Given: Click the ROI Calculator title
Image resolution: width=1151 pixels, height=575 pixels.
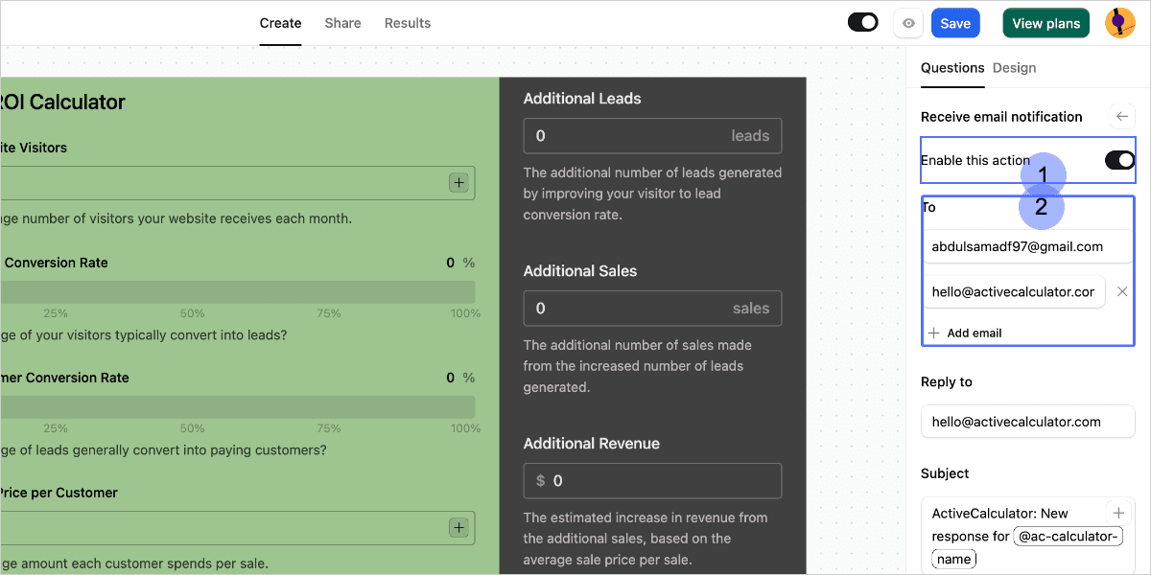Looking at the screenshot, I should (62, 102).
